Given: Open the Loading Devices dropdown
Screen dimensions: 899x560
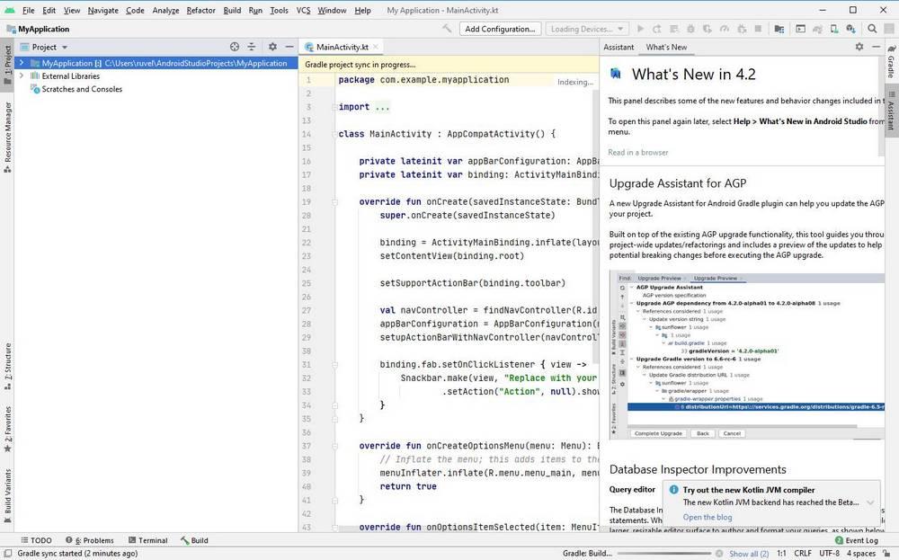Looking at the screenshot, I should [x=586, y=29].
